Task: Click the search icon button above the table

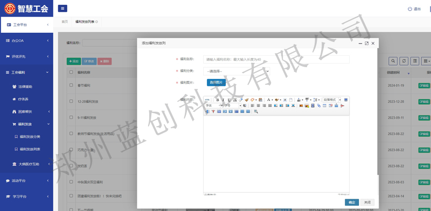Action: coord(393,61)
